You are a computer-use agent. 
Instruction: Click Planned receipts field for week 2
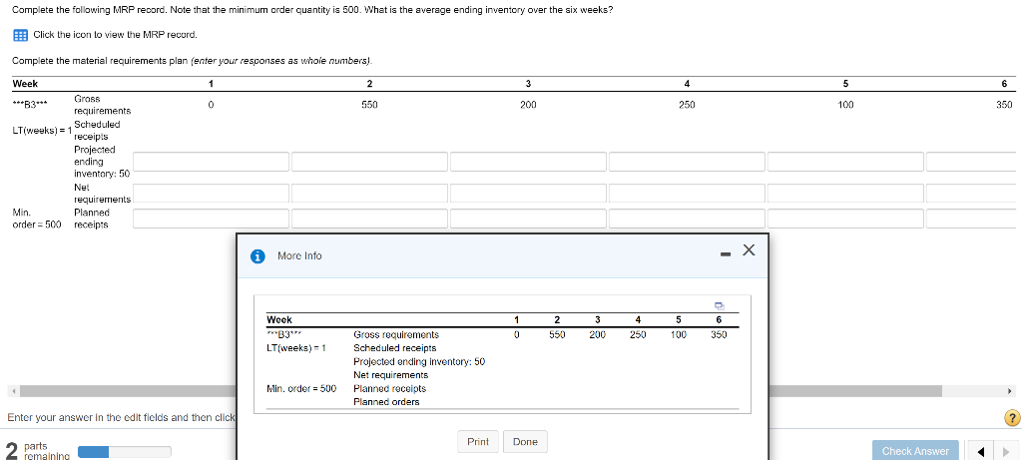(x=369, y=219)
